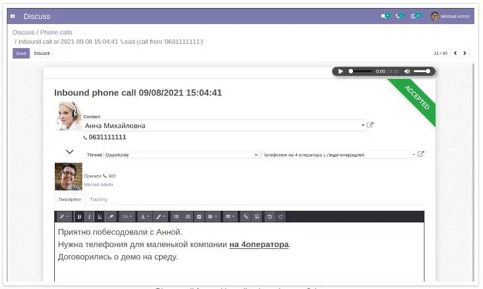Collapse the section with the chevron below the phone number
483x289 pixels.
click(x=70, y=152)
